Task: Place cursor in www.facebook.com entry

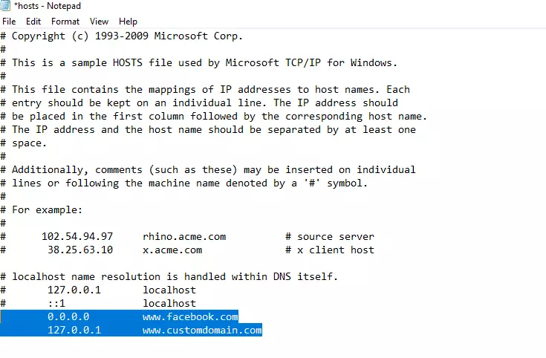Action: tap(190, 316)
